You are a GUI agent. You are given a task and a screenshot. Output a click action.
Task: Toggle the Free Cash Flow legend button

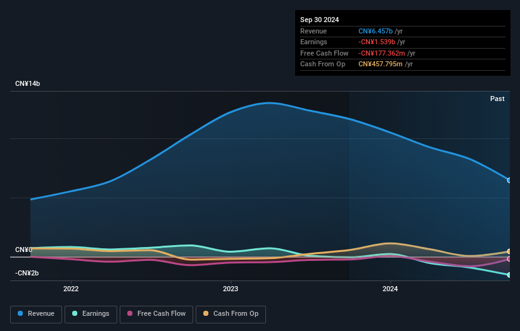point(156,314)
